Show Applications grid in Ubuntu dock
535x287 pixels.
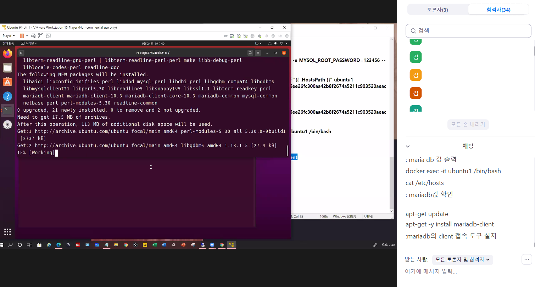tap(7, 232)
